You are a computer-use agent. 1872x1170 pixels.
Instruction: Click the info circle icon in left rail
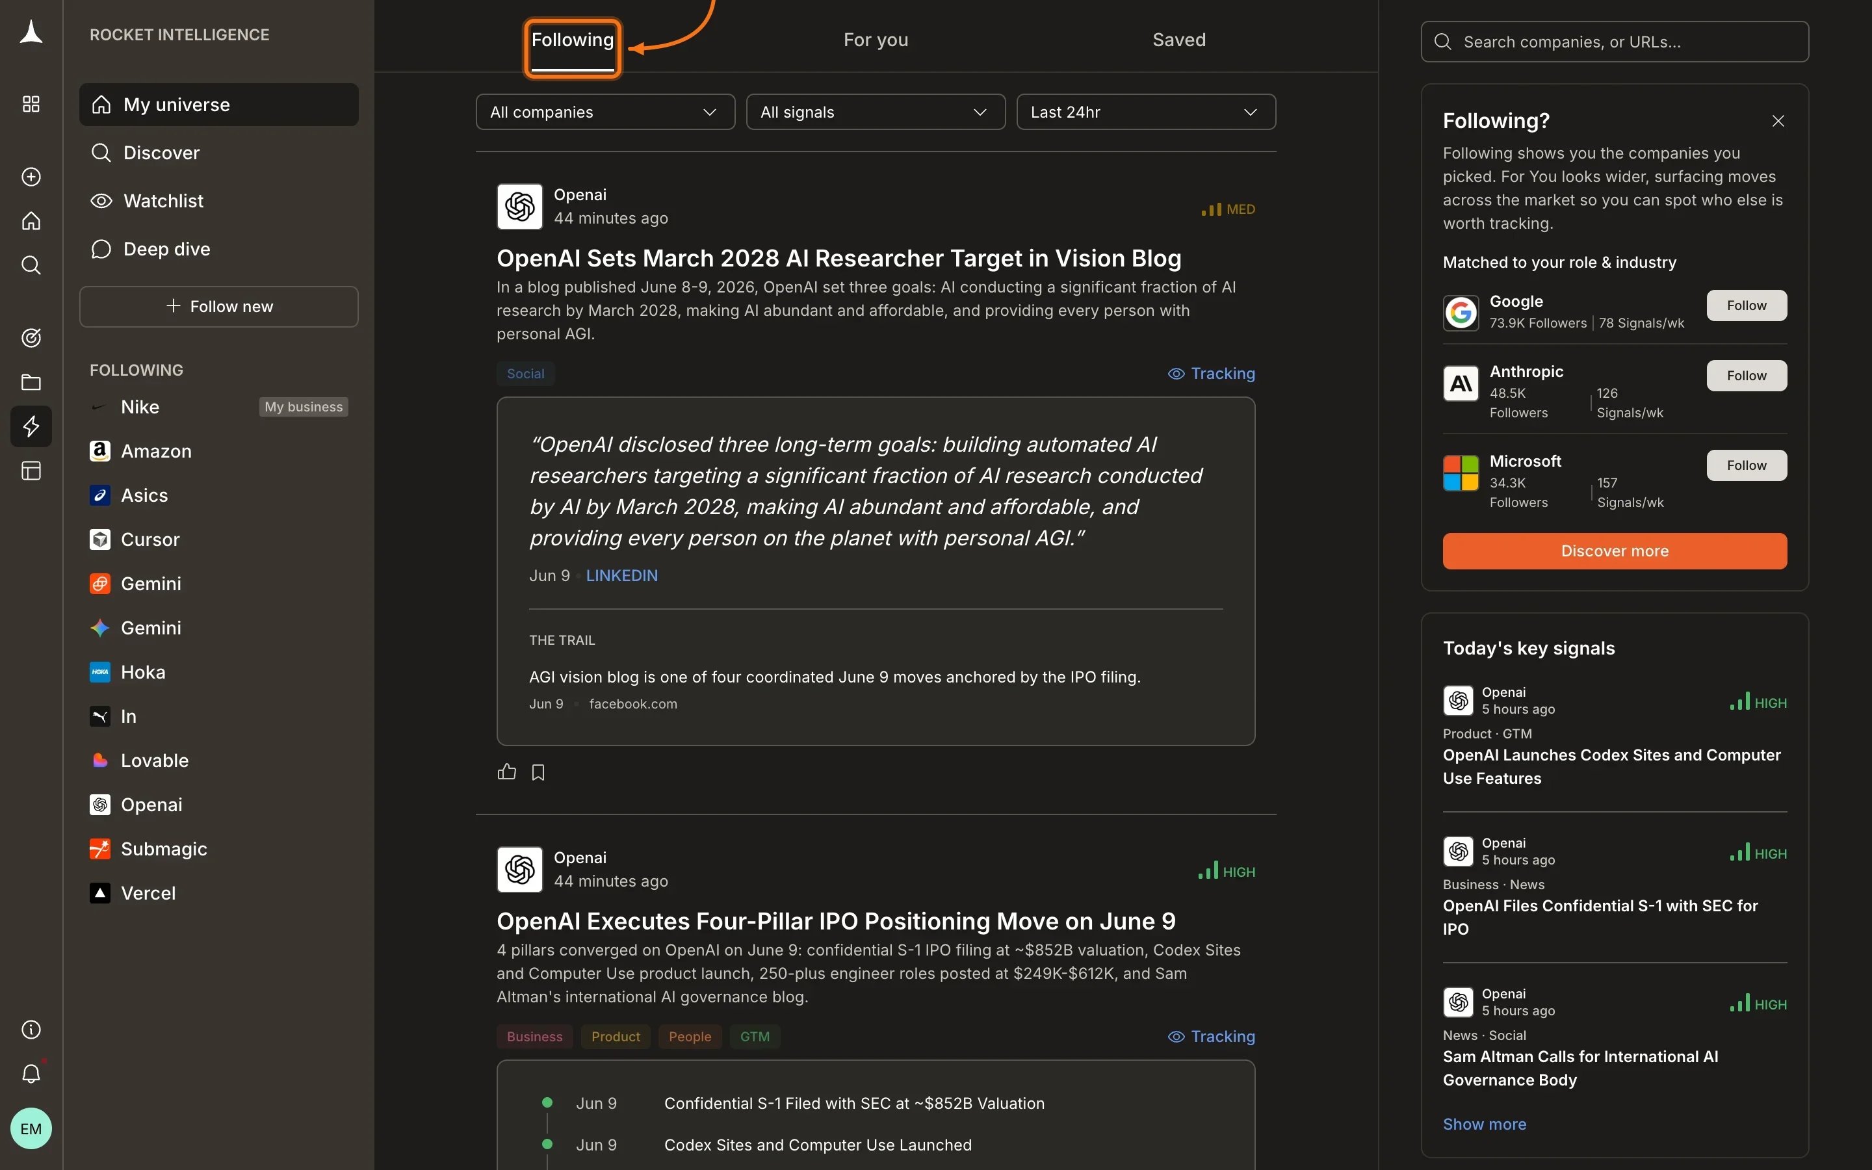[31, 1029]
